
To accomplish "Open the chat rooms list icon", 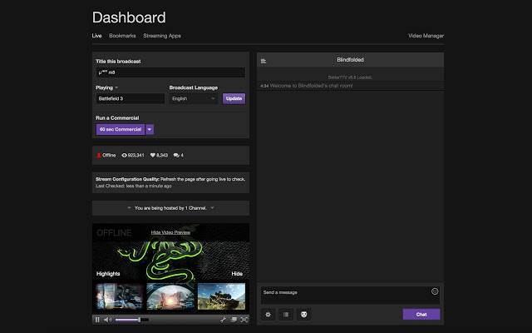I will point(264,61).
